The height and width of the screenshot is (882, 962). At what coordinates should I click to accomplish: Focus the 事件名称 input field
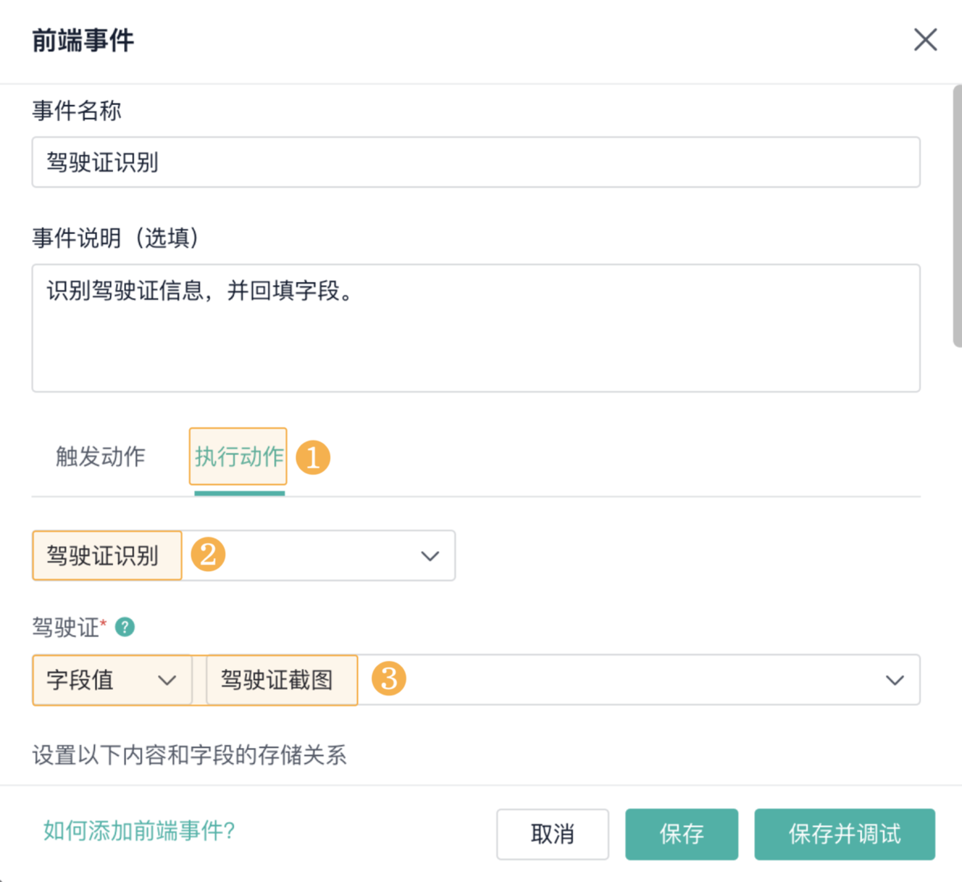pyautogui.click(x=475, y=162)
